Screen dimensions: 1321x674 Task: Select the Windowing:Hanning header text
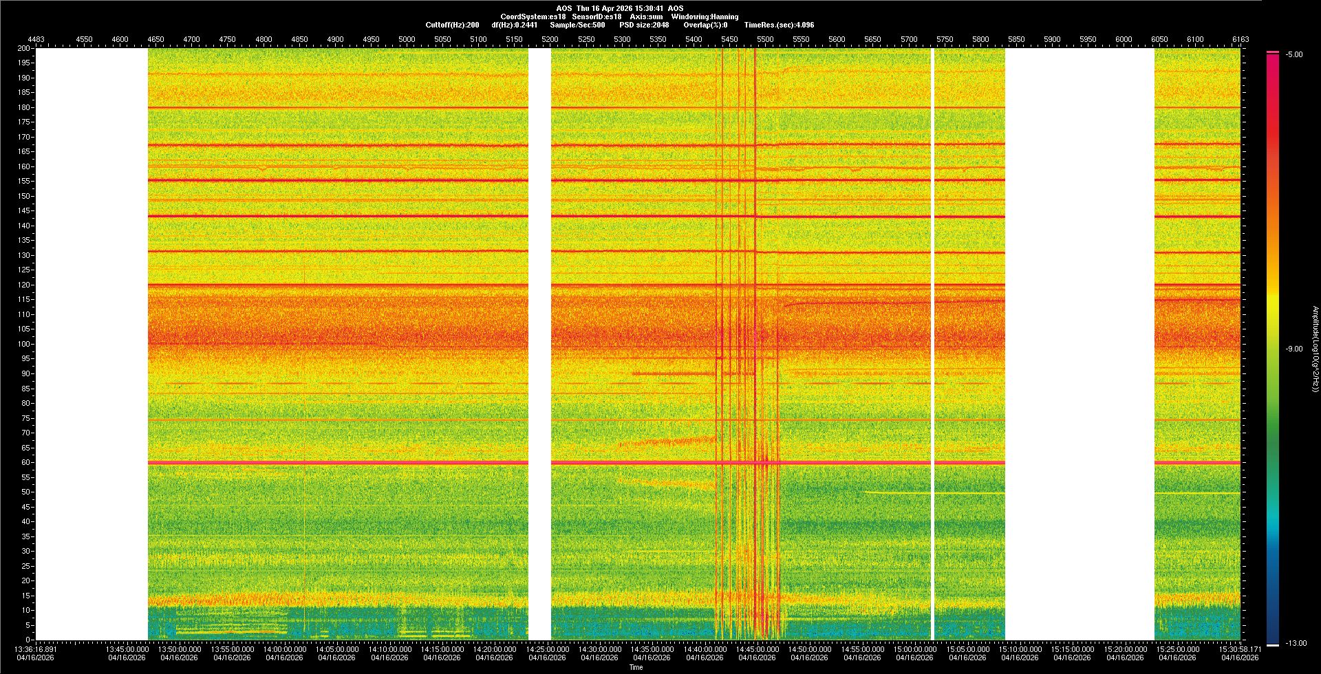[x=705, y=17]
